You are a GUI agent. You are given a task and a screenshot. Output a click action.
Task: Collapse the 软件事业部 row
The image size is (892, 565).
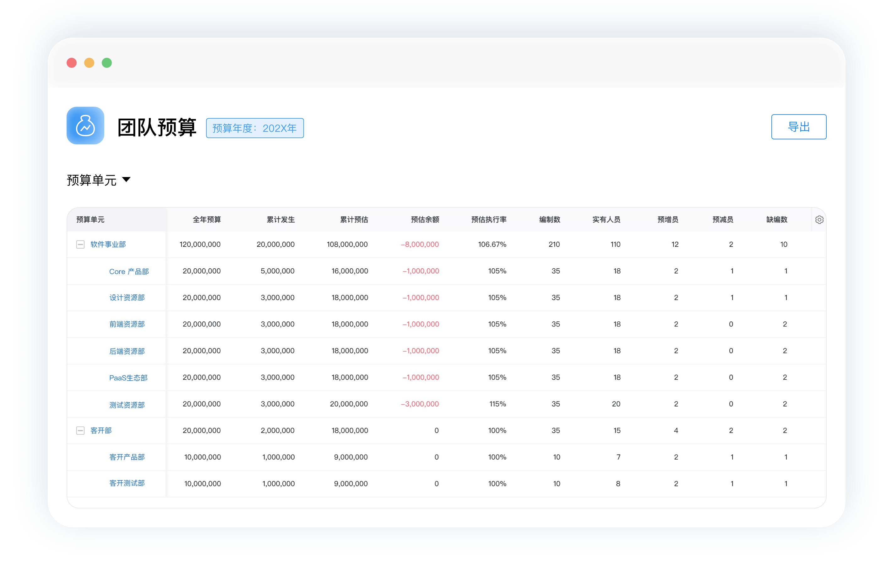click(80, 245)
